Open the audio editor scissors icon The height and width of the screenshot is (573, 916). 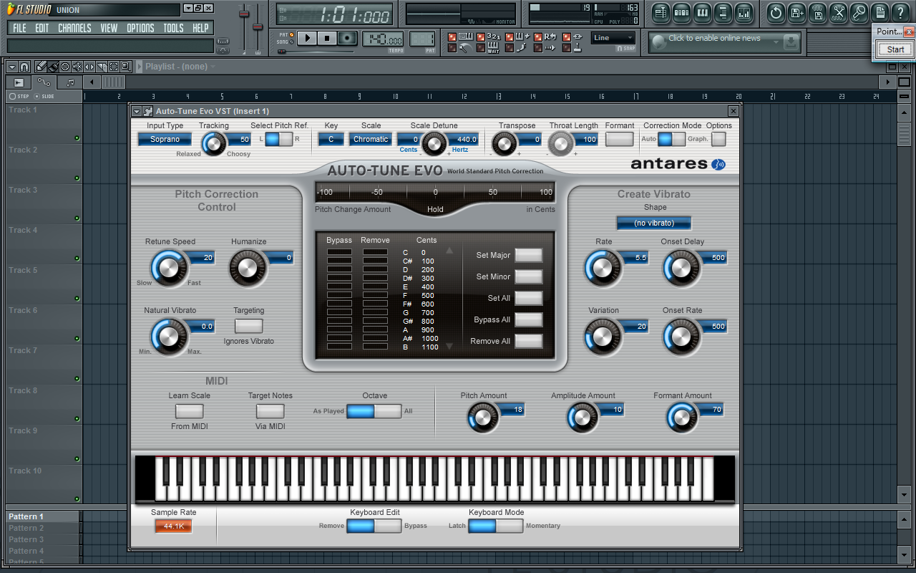839,12
